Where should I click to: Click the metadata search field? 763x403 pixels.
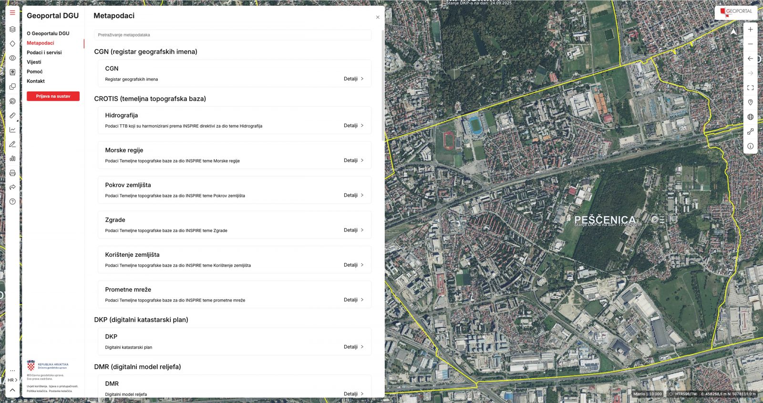click(x=233, y=35)
